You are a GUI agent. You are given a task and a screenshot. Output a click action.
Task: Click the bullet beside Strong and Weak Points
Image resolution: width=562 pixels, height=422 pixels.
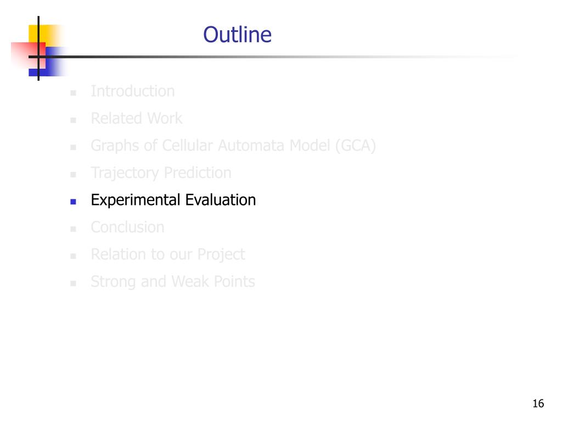tap(73, 284)
